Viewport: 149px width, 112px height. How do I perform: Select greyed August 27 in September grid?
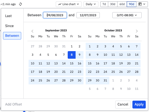coord(33,46)
